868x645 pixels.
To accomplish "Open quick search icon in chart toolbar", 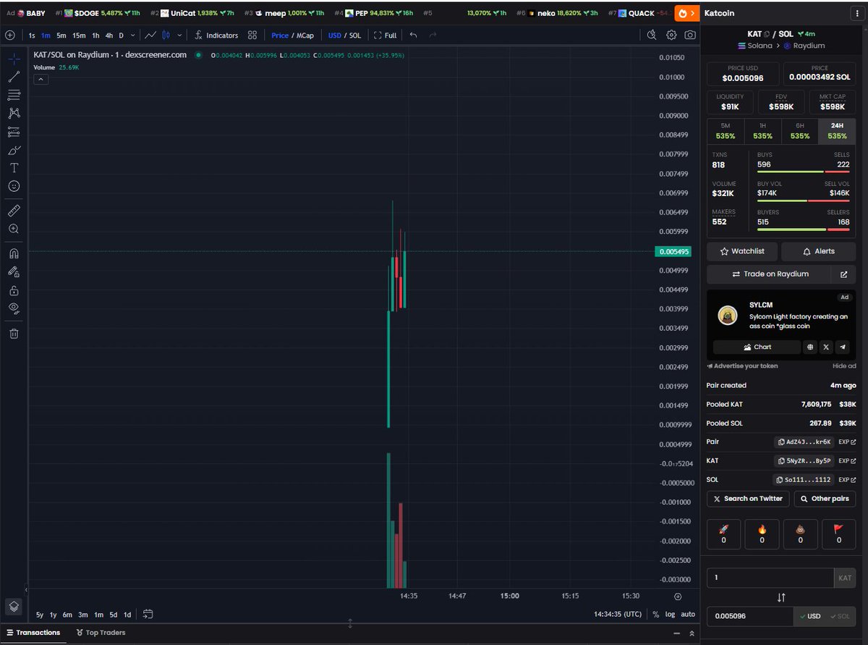I will click(x=652, y=35).
